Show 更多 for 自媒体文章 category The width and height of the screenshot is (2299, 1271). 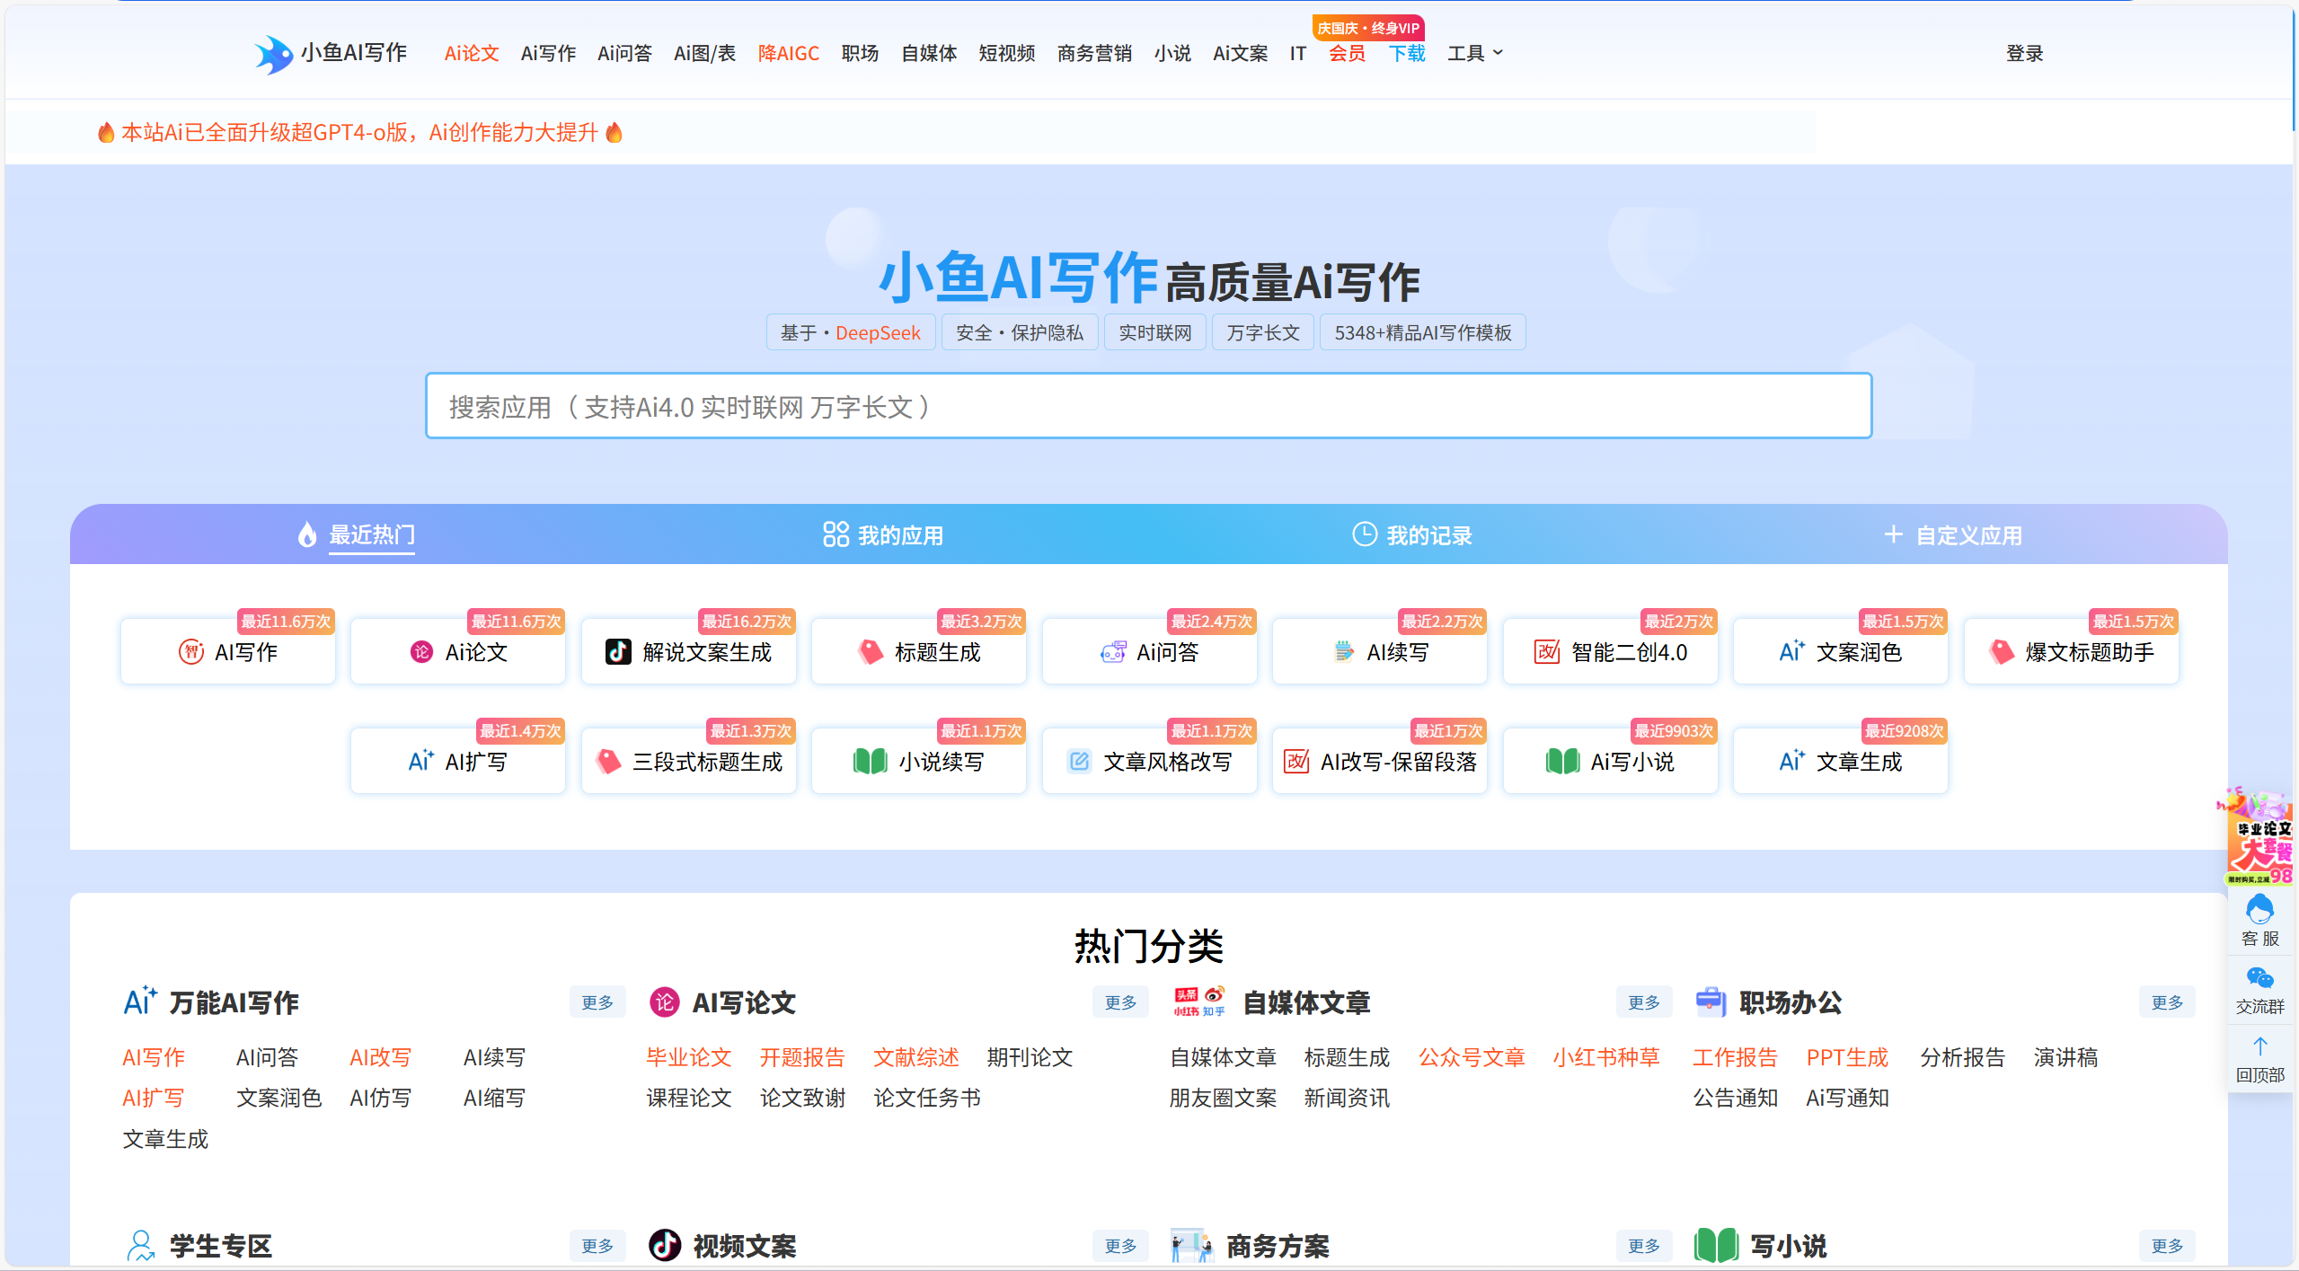tap(1643, 1002)
